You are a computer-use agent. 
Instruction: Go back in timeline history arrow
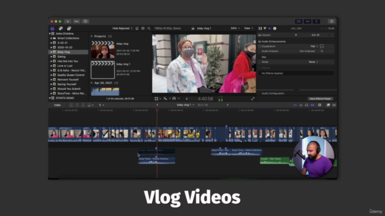click(158, 105)
